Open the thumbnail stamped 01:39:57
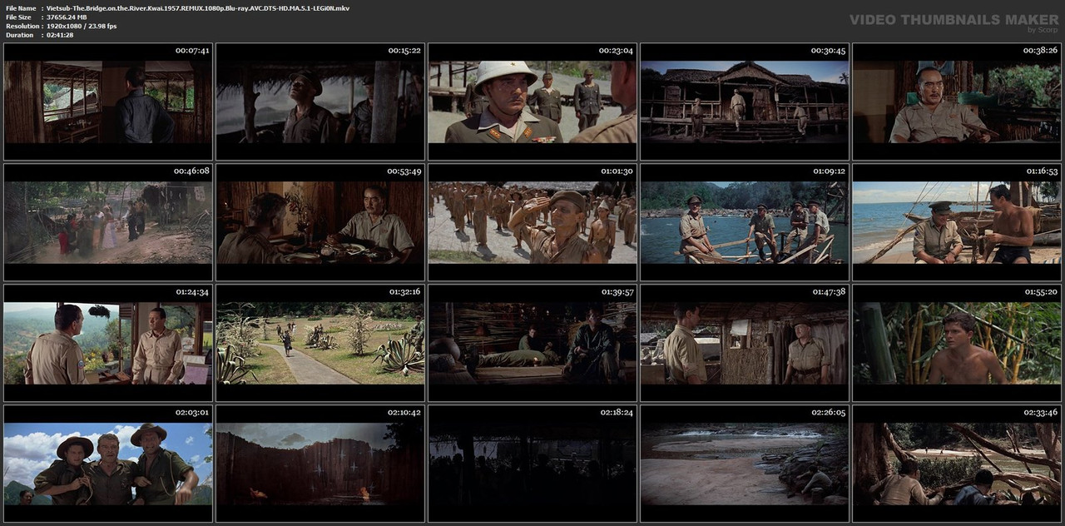The height and width of the screenshot is (526, 1065). [532, 343]
